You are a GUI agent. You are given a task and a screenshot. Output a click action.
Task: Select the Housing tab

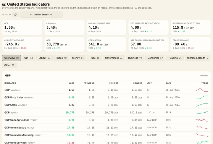pyautogui.click(x=175, y=58)
